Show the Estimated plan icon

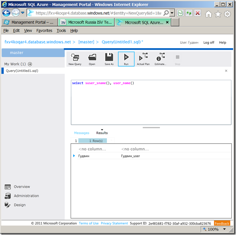tap(160, 59)
